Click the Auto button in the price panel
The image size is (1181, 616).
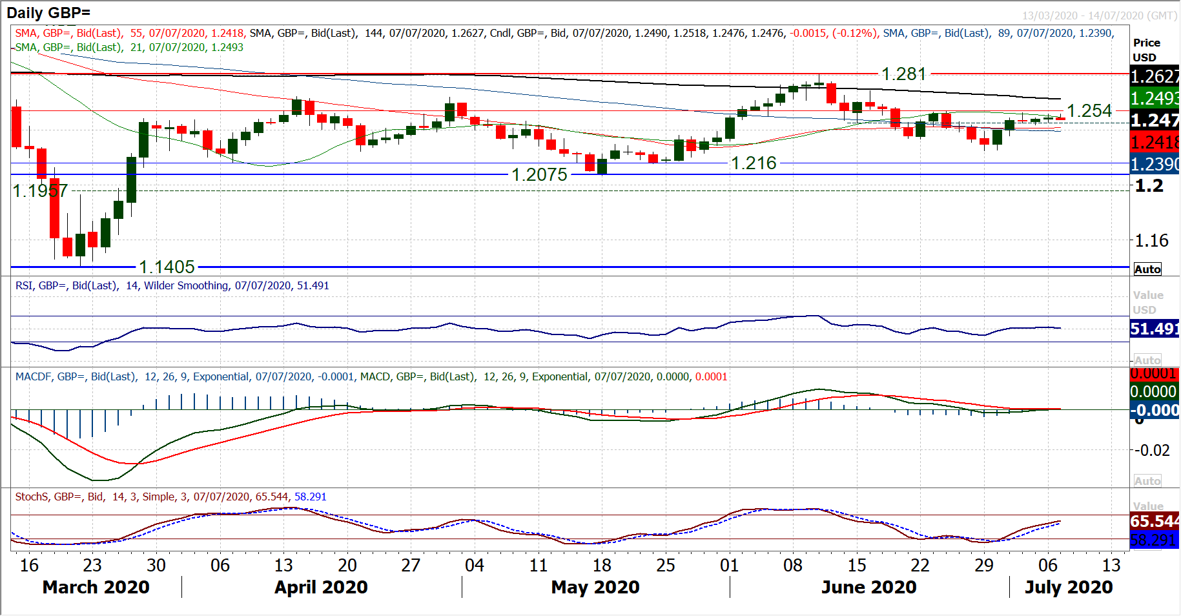click(x=1147, y=269)
